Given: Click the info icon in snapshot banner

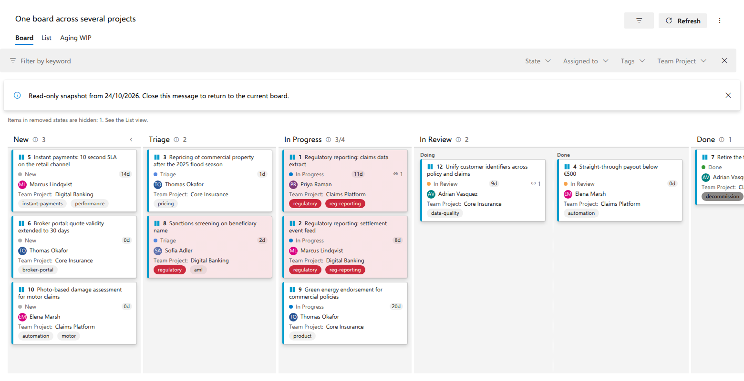Looking at the screenshot, I should (17, 95).
